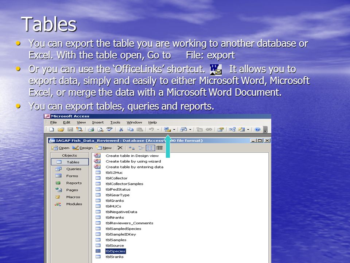The height and width of the screenshot is (263, 350).
Task: Click the New database toolbar icon
Action: click(x=52, y=129)
